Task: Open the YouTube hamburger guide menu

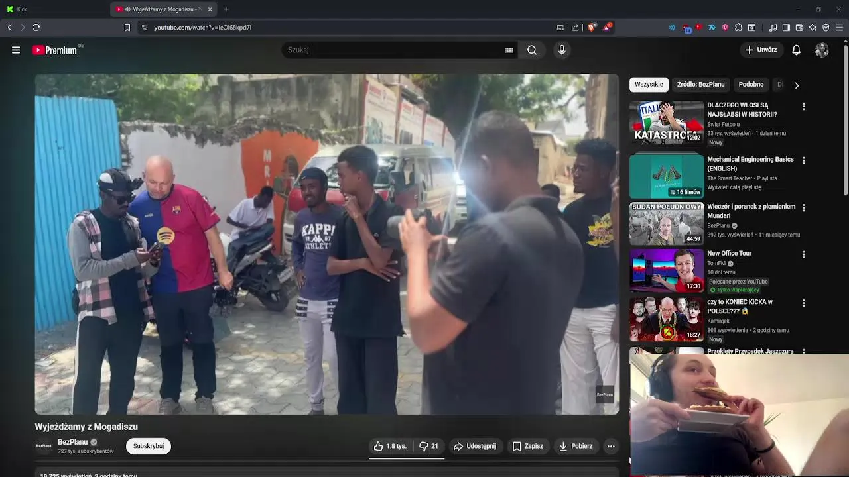Action: click(x=16, y=50)
